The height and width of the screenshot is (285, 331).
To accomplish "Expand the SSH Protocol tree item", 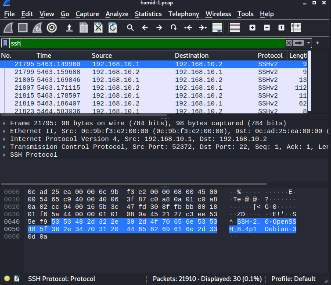I will click(4, 155).
